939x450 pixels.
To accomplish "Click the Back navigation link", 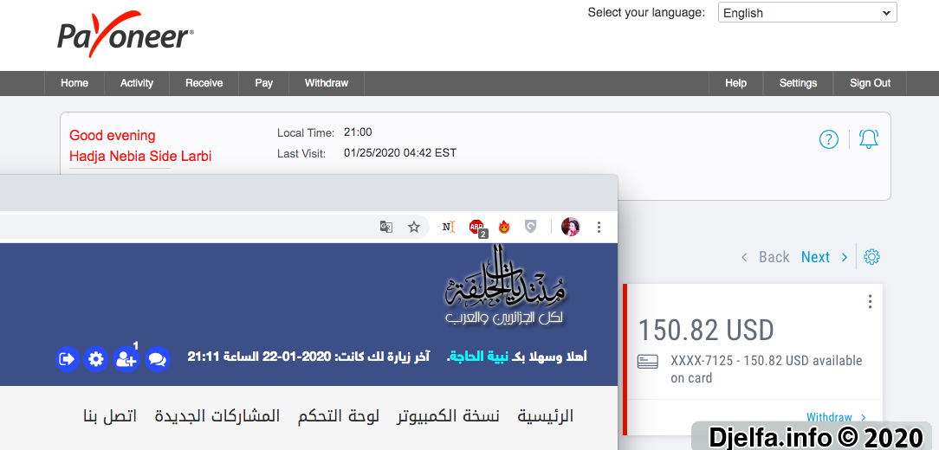I will (x=766, y=257).
